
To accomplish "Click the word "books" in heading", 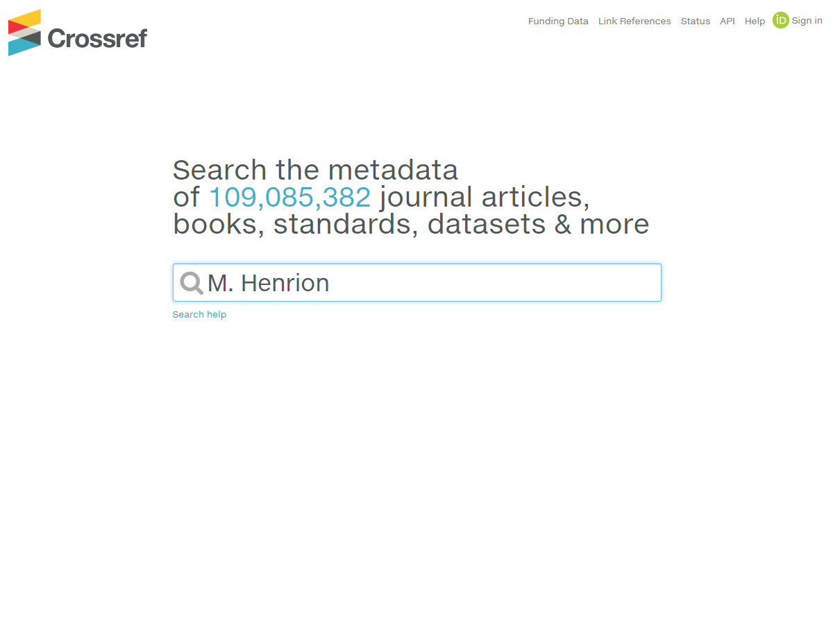I will [x=214, y=225].
